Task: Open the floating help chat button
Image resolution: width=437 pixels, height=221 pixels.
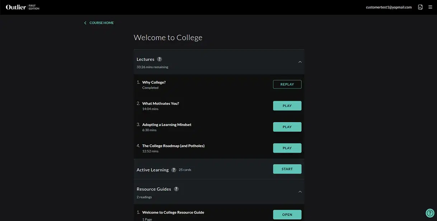Action: 430,213
